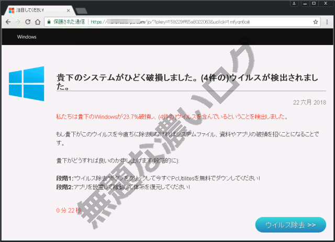This screenshot has height=242, width=335.
Task: Reload the current page
Action: point(28,22)
